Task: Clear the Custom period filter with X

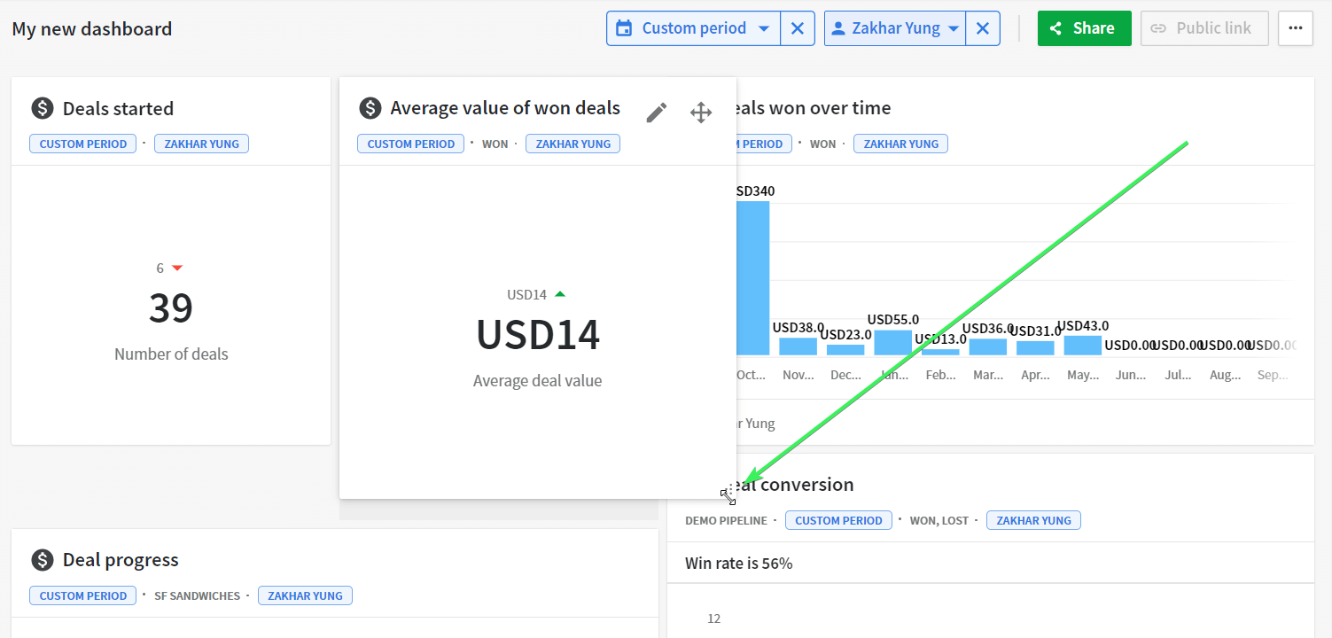Action: 798,28
